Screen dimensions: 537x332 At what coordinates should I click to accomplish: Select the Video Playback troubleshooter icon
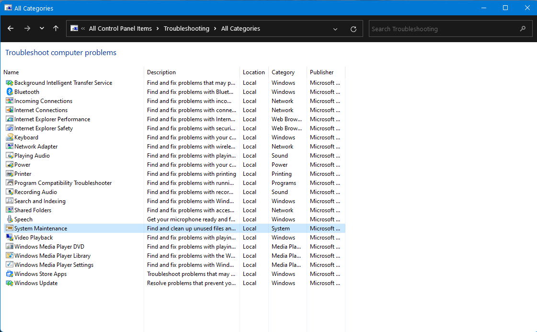pos(10,237)
